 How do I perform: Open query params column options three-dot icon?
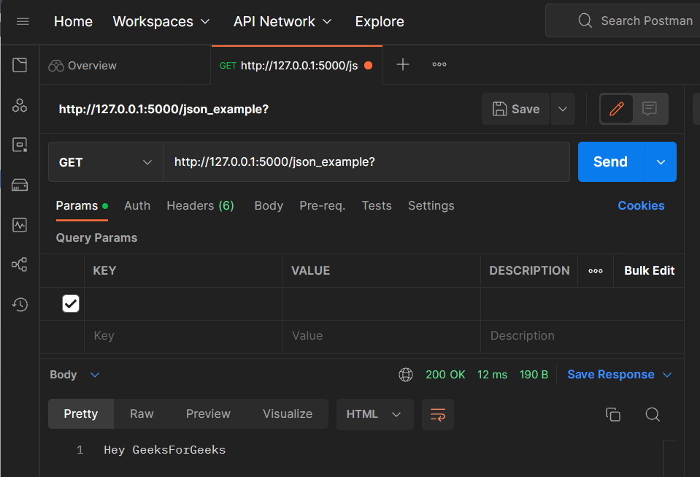click(596, 271)
